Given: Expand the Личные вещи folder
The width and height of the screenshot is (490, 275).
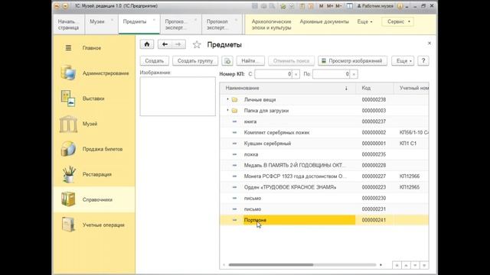Looking at the screenshot, I should point(227,99).
